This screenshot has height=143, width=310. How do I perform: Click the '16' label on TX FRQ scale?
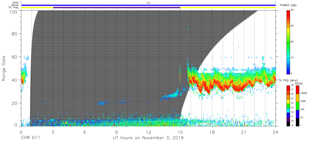(292, 94)
